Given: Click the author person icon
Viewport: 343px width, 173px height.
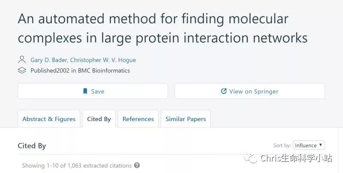Looking at the screenshot, I should [22, 60].
